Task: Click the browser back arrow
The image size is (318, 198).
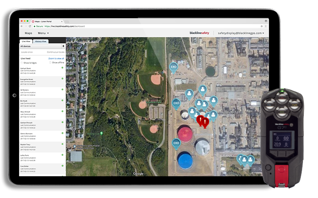Action: pos(23,27)
